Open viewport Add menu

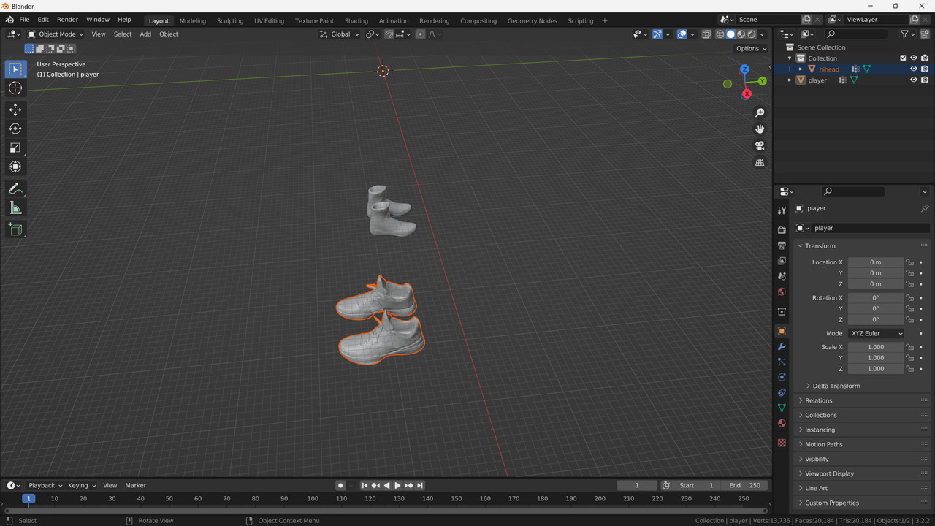(145, 34)
